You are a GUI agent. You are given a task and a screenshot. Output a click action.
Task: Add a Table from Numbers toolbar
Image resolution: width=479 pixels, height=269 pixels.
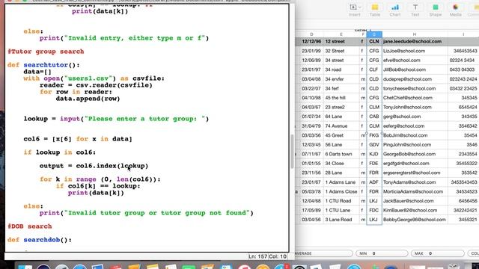[375, 10]
